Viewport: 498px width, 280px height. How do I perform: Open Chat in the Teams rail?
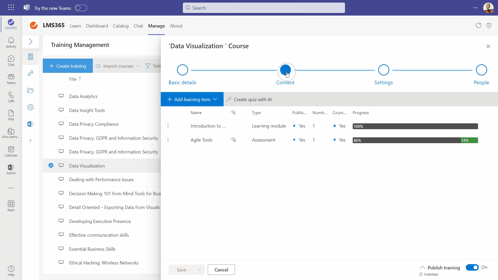11,61
